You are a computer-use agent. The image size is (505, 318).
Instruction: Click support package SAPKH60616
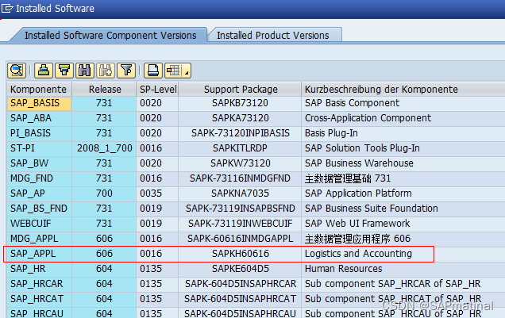[241, 254]
